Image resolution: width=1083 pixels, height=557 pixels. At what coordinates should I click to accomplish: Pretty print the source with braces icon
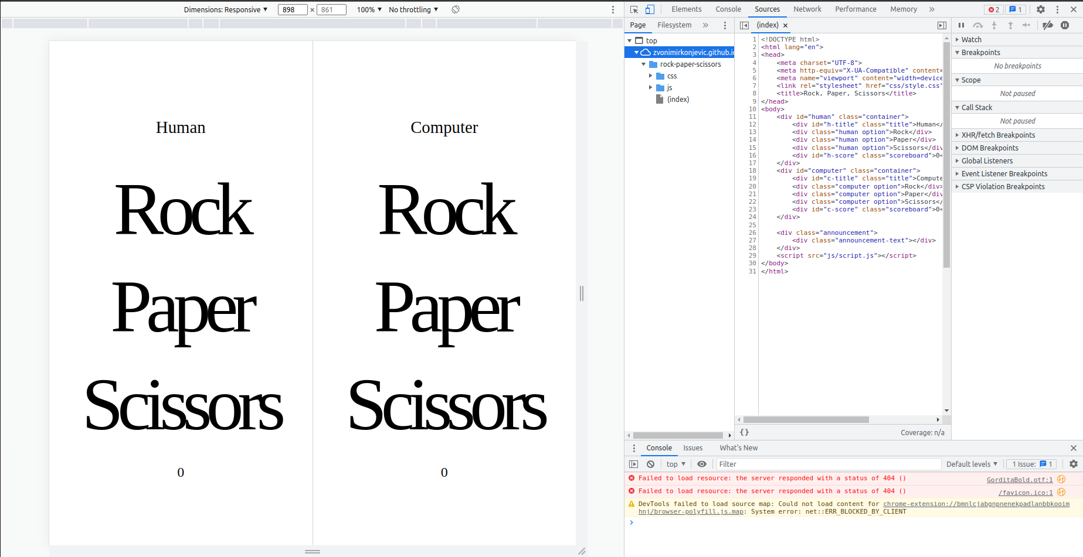pyautogui.click(x=744, y=432)
